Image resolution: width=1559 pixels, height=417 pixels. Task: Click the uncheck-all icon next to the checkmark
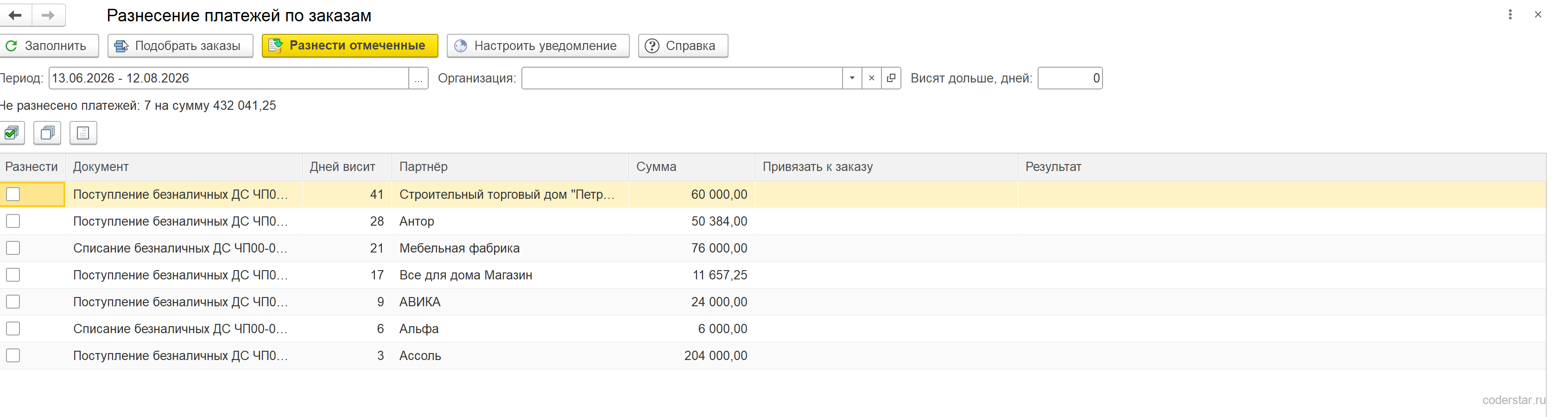47,133
